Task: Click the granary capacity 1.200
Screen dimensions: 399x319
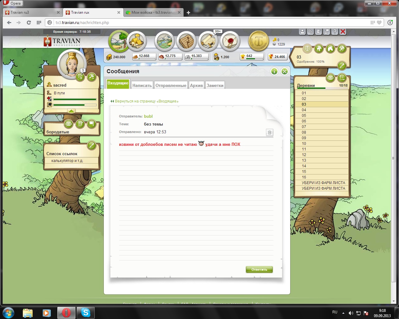Action: coord(222,57)
